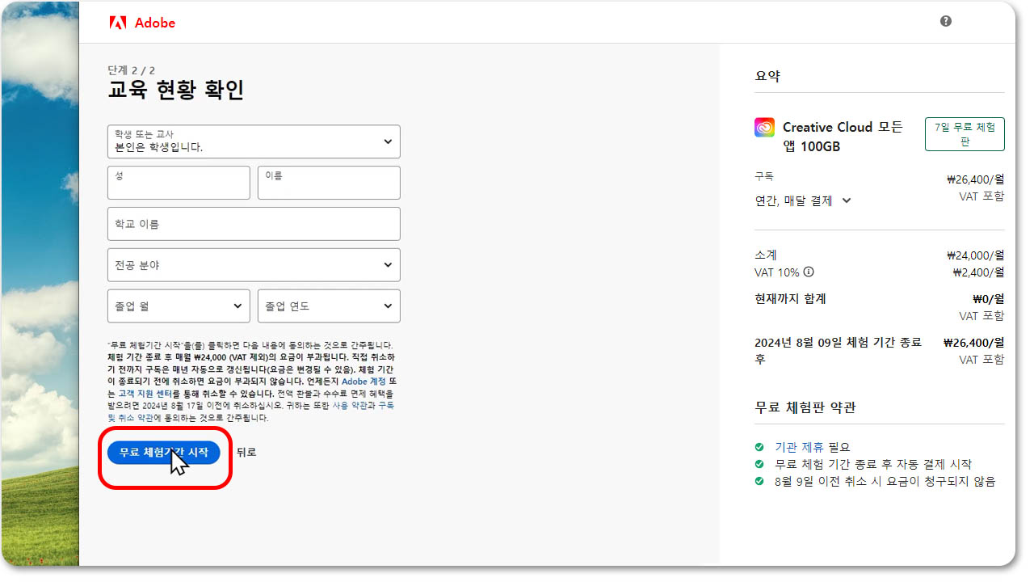
Task: Click the last name (성) field
Action: tap(179, 183)
